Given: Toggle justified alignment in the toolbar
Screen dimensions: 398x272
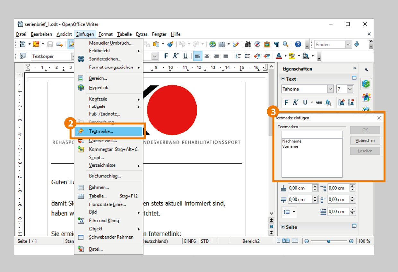Looking at the screenshot, I should coord(226,56).
